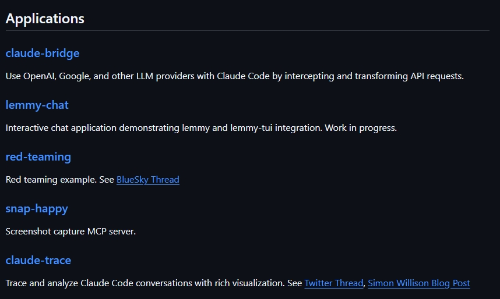This screenshot has height=299, width=500.
Task: Click the 'Screenshot capture MCP server.' text
Action: (71, 231)
